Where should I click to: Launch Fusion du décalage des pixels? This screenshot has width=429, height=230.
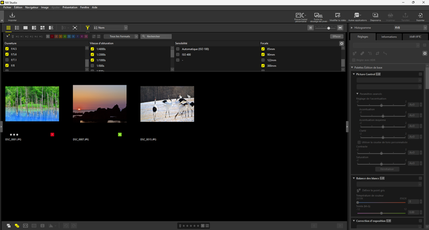318,17
